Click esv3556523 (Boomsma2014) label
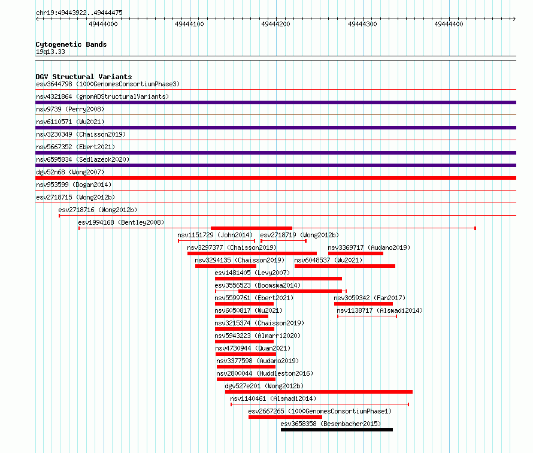 coord(258,285)
